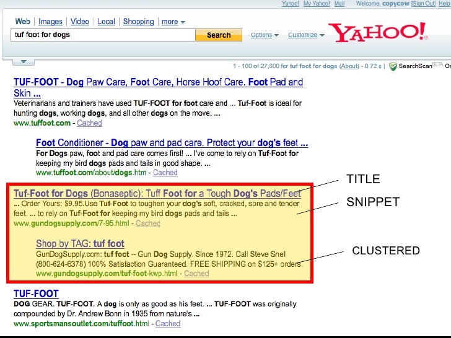Switch to Shopping search tab
This screenshot has height=338, width=451.
(x=138, y=22)
